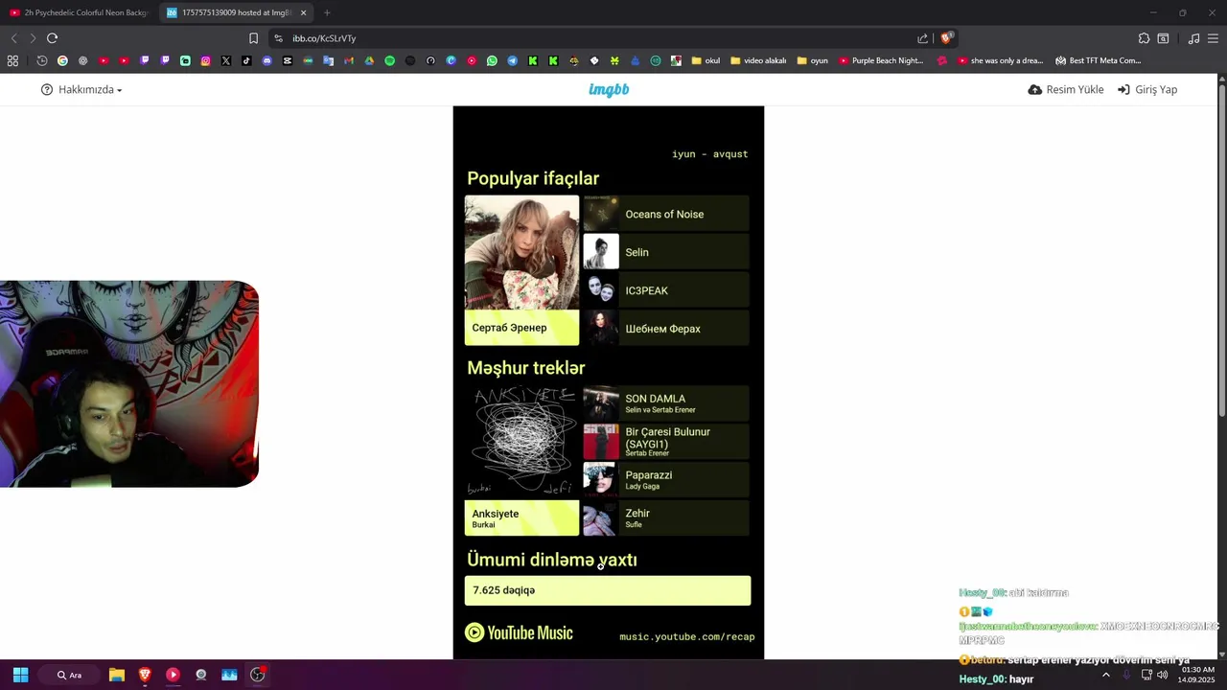
Task: Click the 'Oceans of Noise' artist row
Action: click(x=665, y=214)
